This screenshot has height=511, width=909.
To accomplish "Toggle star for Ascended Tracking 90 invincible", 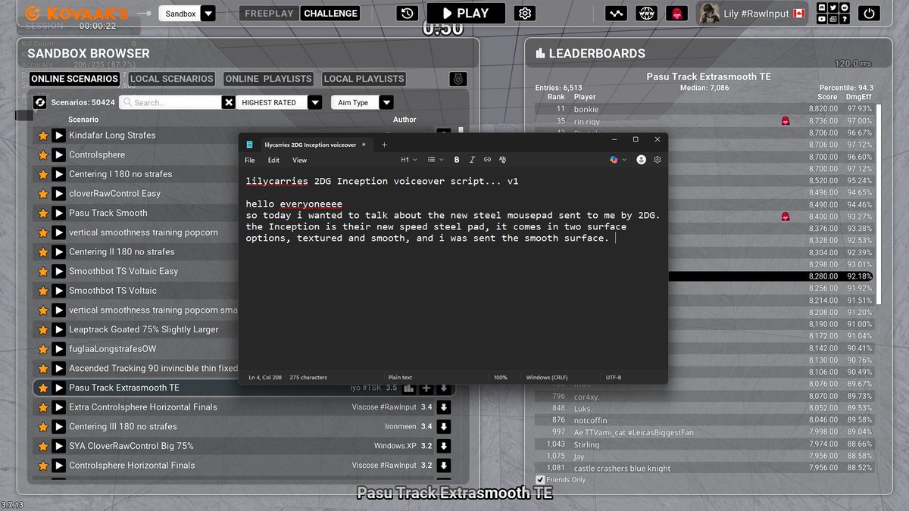I will (x=43, y=369).
